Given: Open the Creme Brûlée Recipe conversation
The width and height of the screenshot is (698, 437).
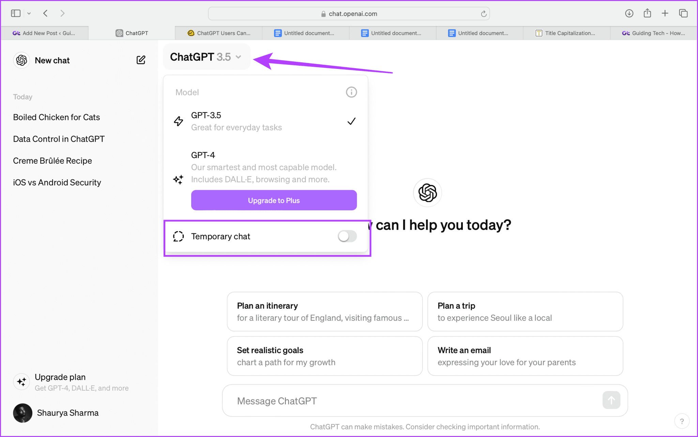Looking at the screenshot, I should pos(52,160).
